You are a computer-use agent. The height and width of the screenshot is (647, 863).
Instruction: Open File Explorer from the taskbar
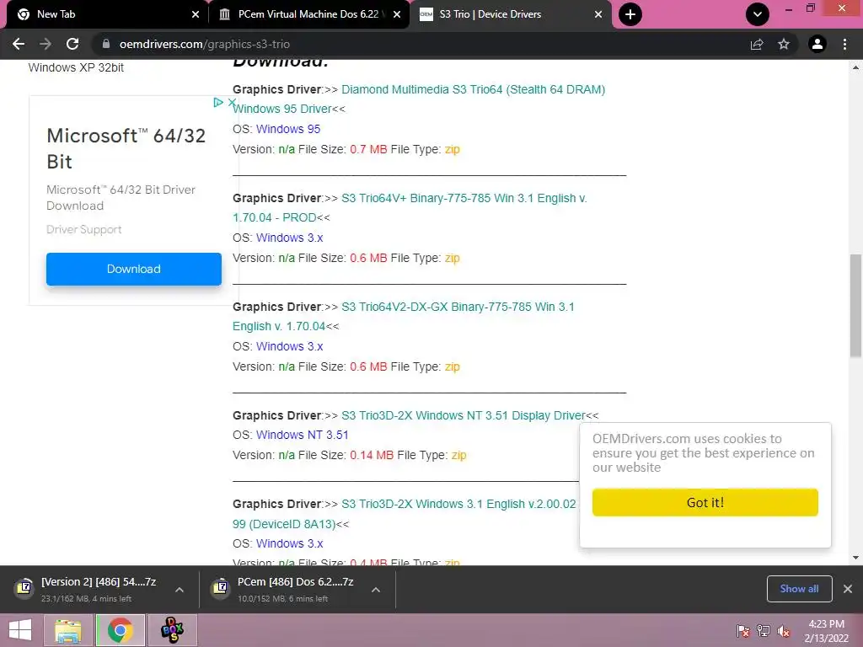point(67,630)
